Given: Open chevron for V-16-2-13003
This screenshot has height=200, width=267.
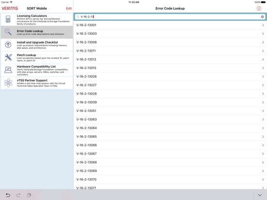Looking at the screenshot, I should click(x=263, y=34).
